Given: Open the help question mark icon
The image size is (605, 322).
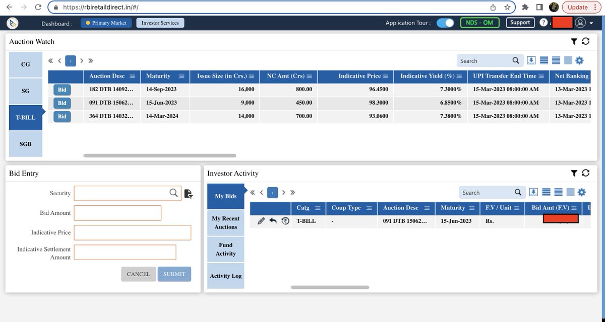Looking at the screenshot, I should pos(543,23).
